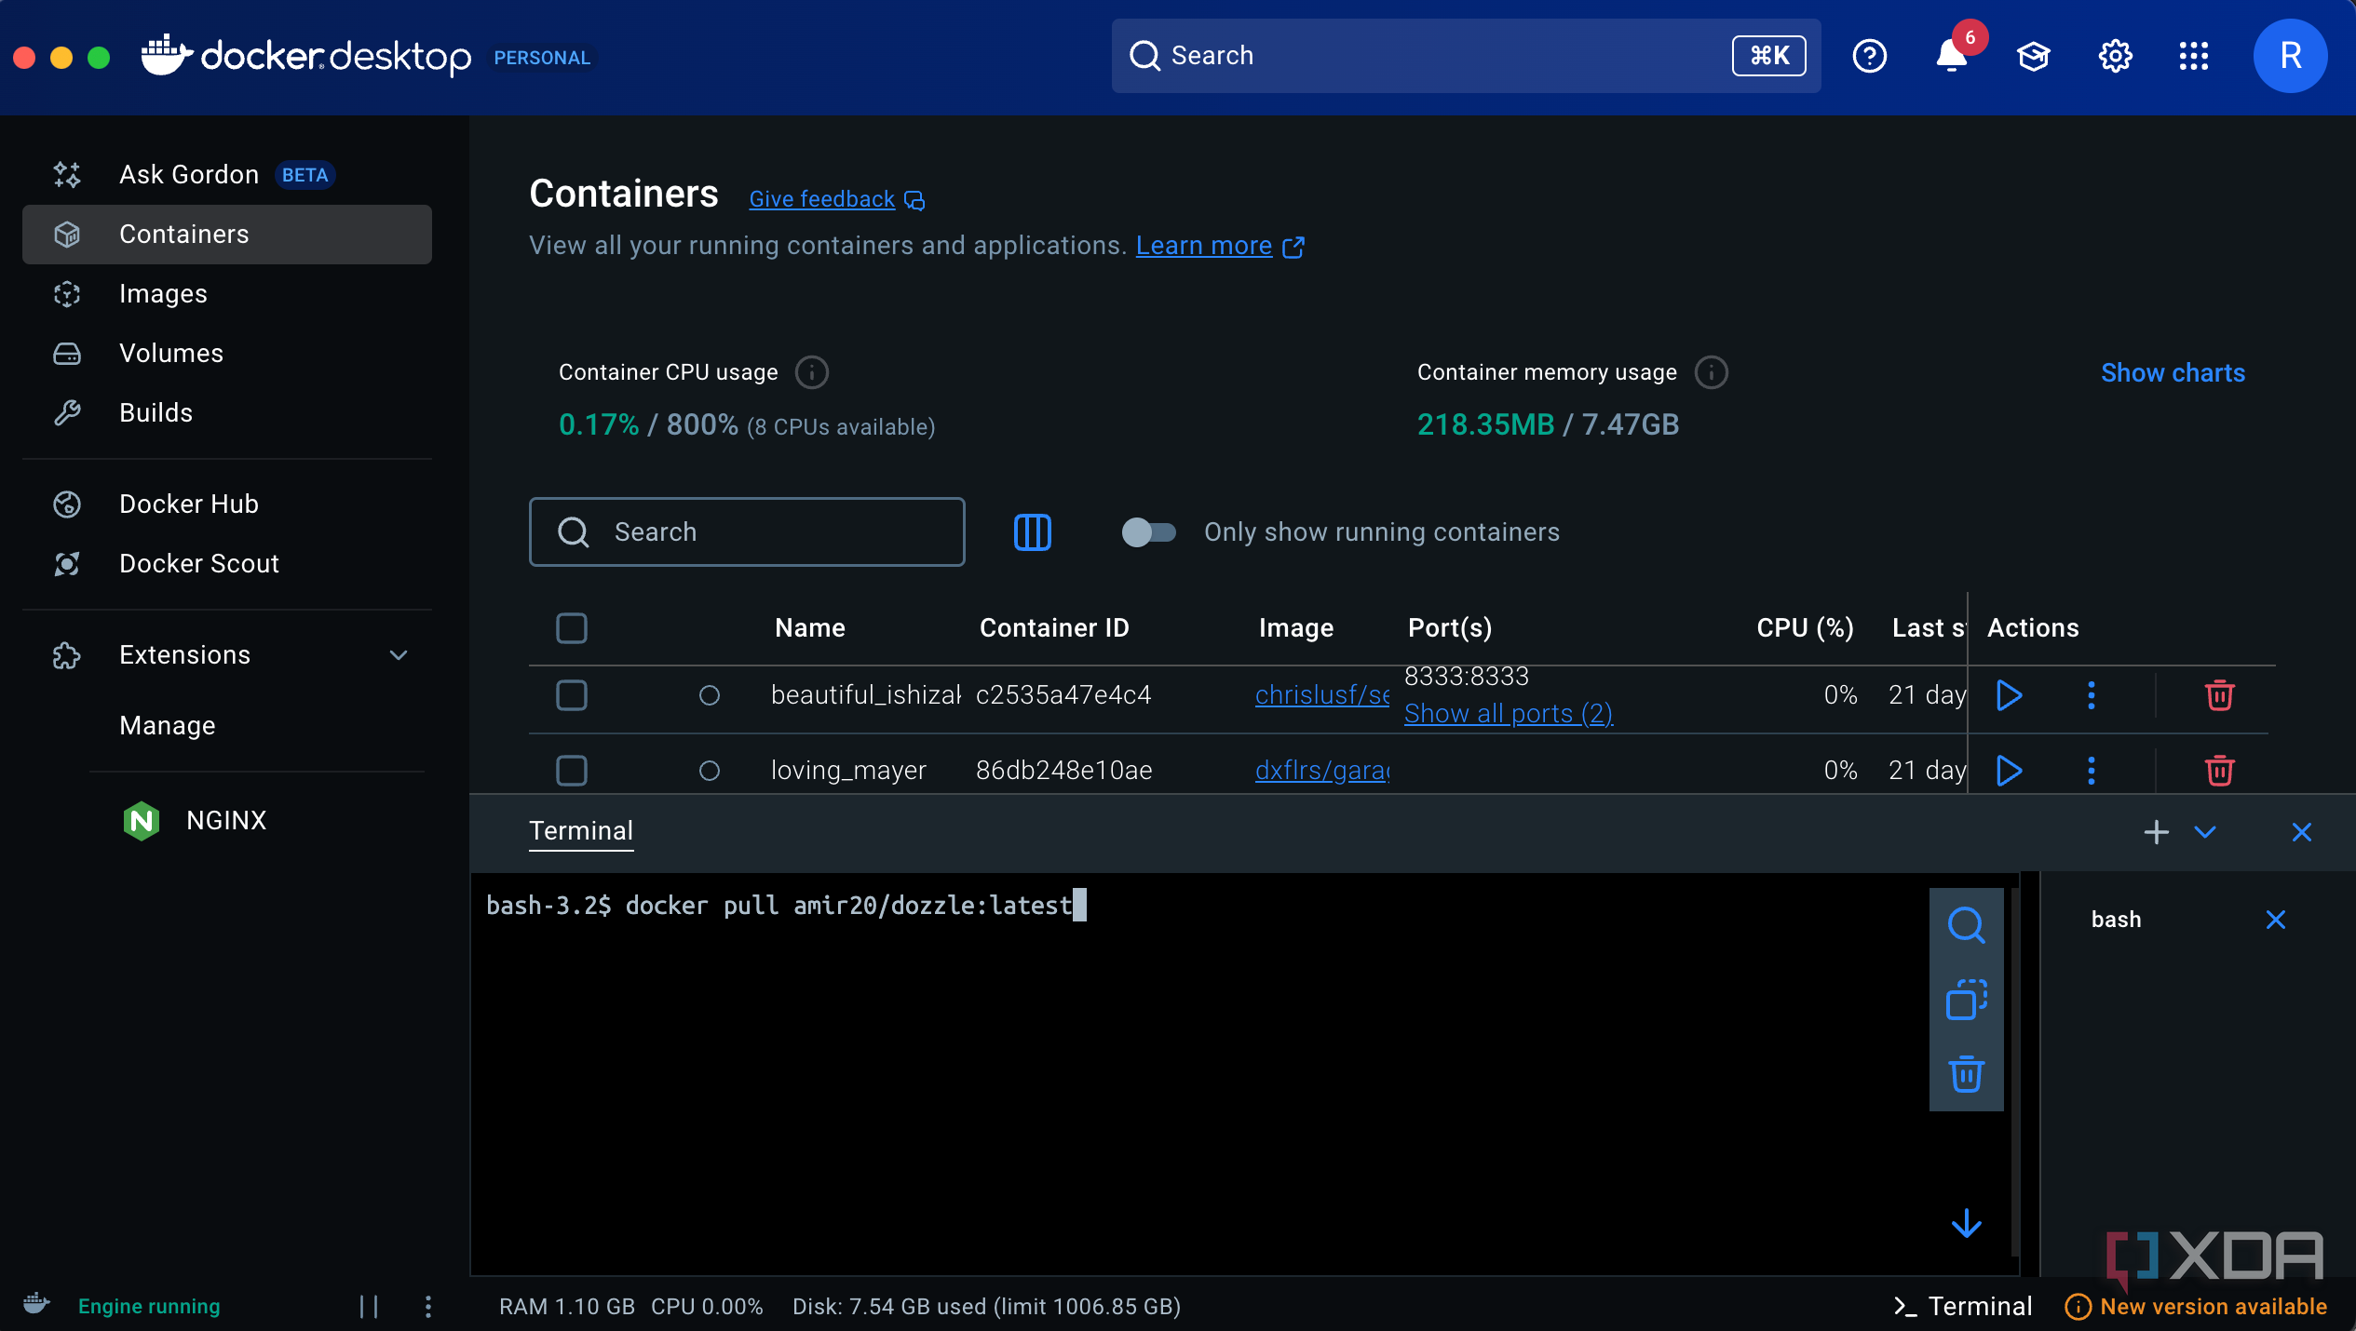The image size is (2356, 1331).
Task: Pause the Docker engine in status bar
Action: point(369,1307)
